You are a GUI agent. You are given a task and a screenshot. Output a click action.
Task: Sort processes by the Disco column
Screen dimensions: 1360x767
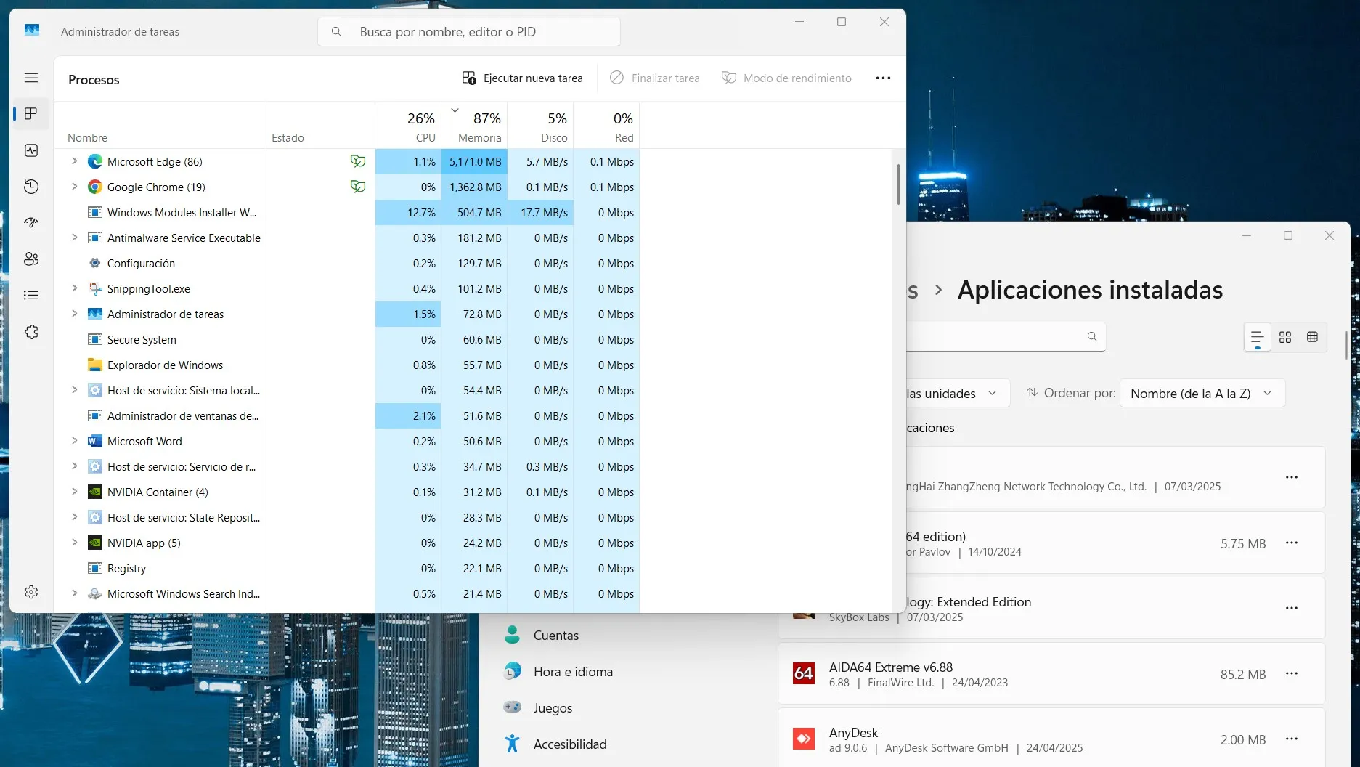[540, 126]
